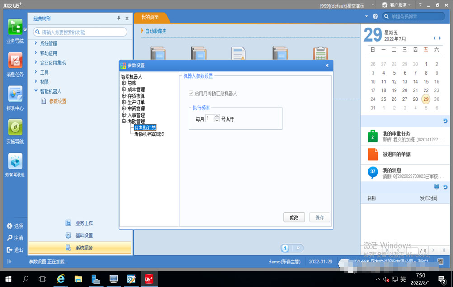Close the 参数设置 dialog
This screenshot has height=287, width=453.
point(327,66)
